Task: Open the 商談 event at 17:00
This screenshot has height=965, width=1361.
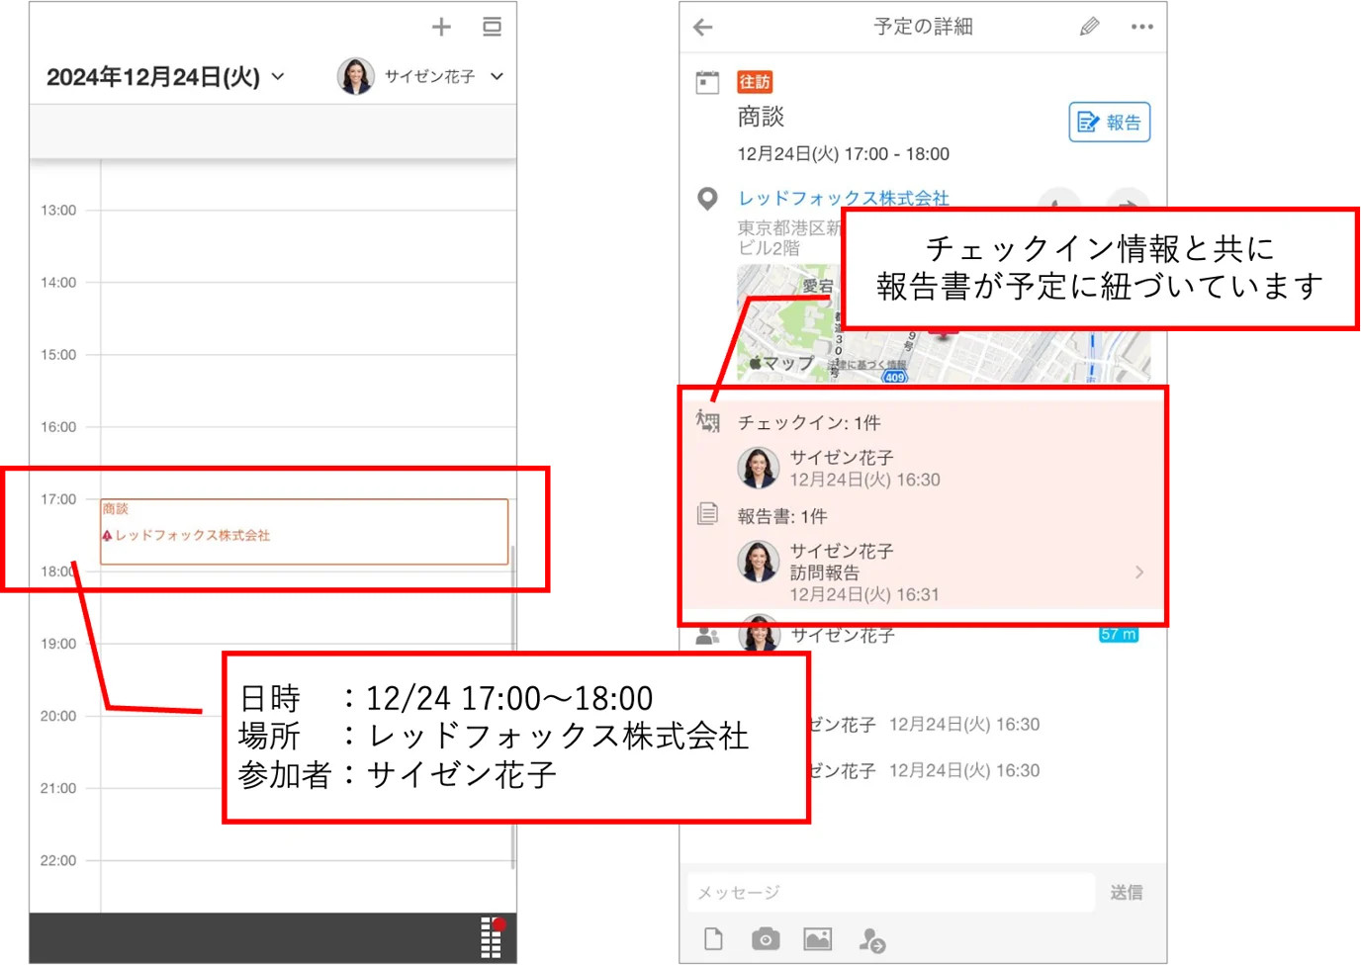Action: (x=305, y=532)
